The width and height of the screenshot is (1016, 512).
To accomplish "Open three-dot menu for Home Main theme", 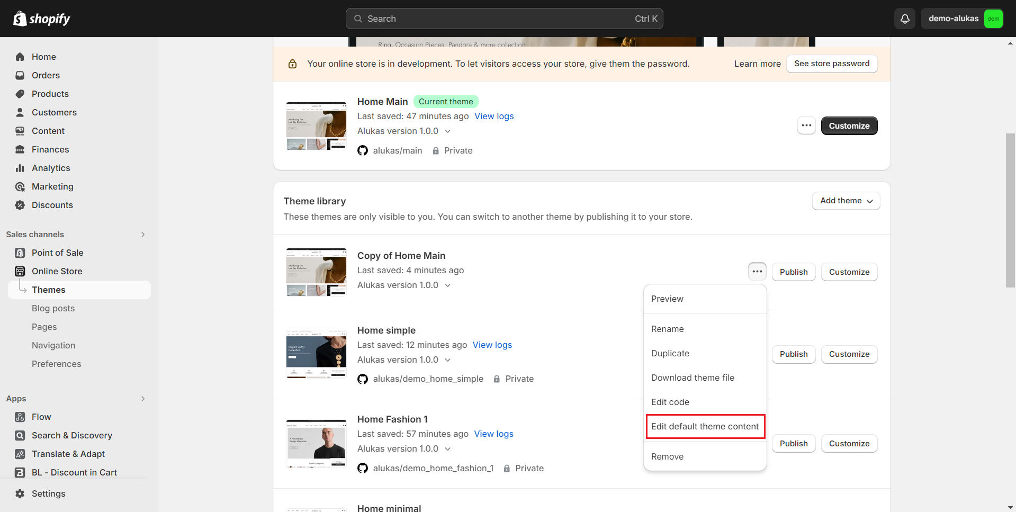I will [806, 125].
